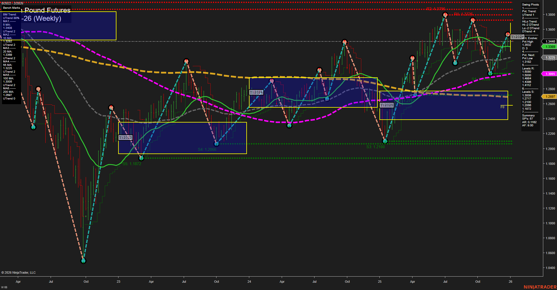
Task: Click the F0 fib marker on the right side
Action: click(502, 107)
